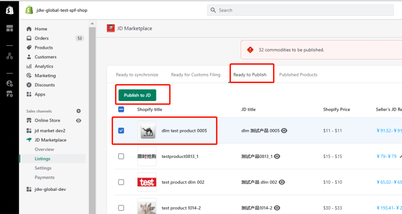This screenshot has height=214, width=402.
Task: Open Overview under JD Marketplace
Action: coord(44,149)
